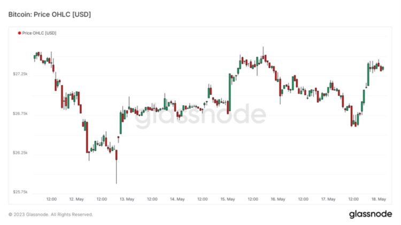401x225 pixels.
Task: Select the $27.25k price axis label
Action: (20, 74)
